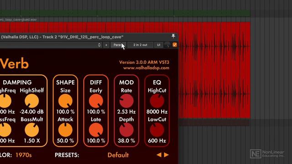Select the 2.53 Hz Rate value
Screen dimensions: 292x164
click(126, 112)
